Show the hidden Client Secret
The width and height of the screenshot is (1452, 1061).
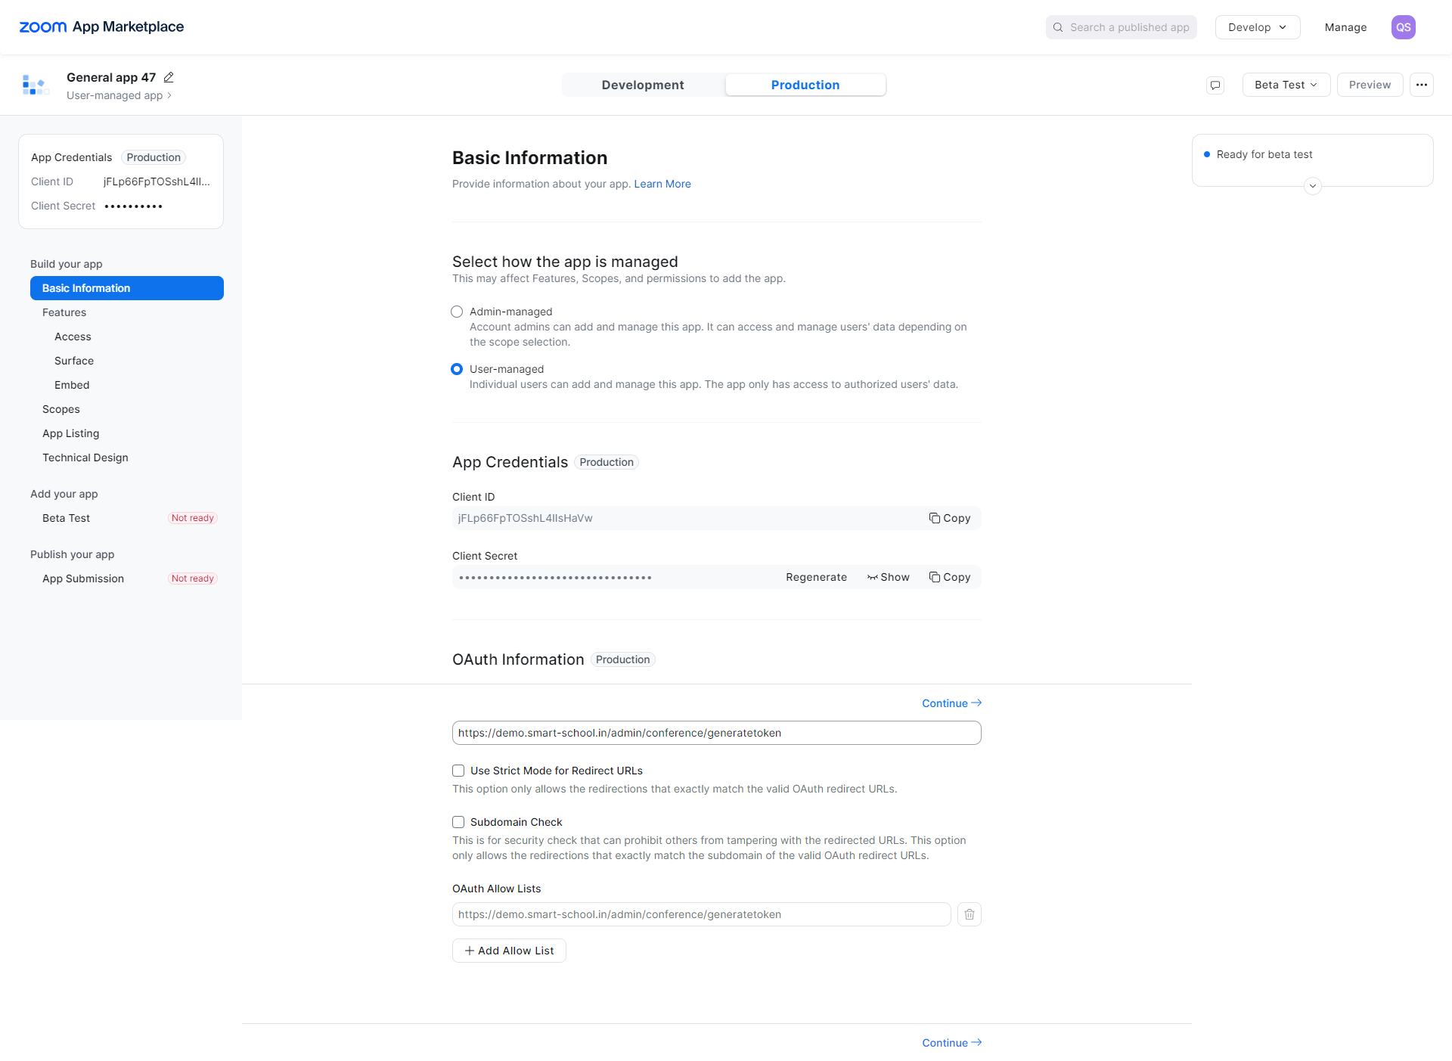[x=888, y=576]
